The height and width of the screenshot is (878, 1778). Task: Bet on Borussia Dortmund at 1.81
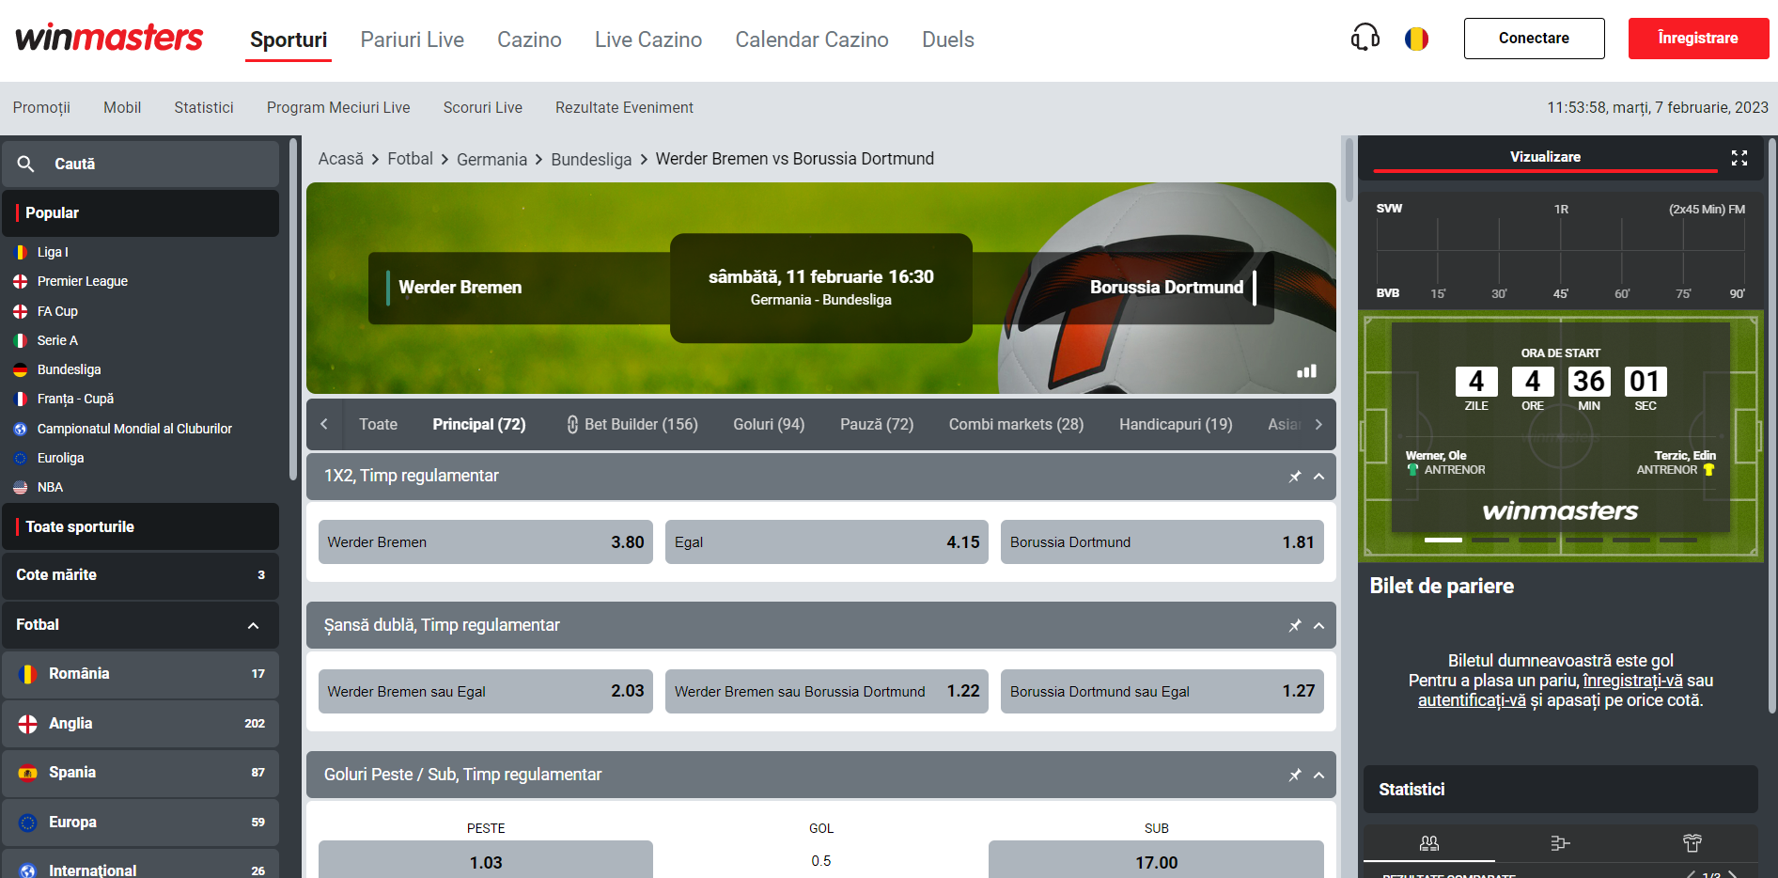[1162, 542]
